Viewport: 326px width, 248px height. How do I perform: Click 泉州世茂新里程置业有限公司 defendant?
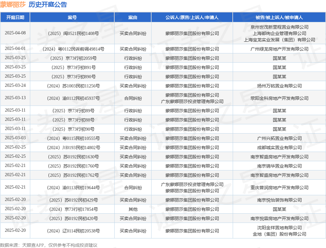[x=280, y=27]
